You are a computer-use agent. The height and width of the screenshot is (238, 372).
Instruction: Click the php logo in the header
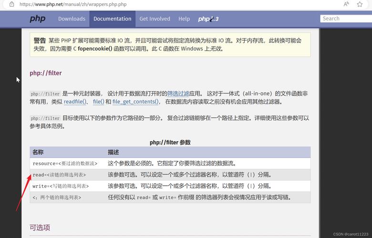pyautogui.click(x=38, y=19)
